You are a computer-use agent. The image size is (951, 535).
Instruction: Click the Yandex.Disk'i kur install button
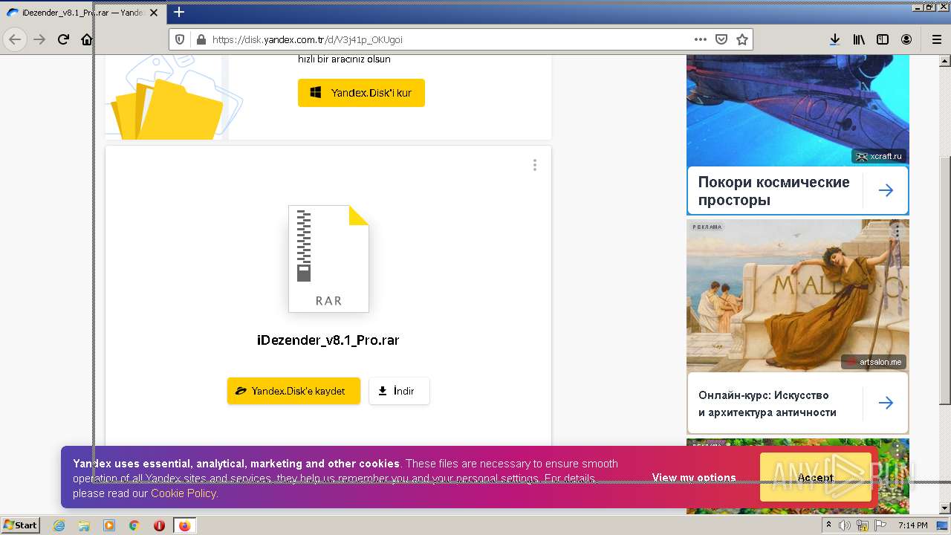coord(361,93)
